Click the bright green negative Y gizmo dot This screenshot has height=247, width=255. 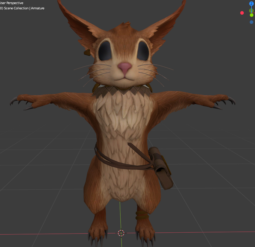click(x=251, y=15)
